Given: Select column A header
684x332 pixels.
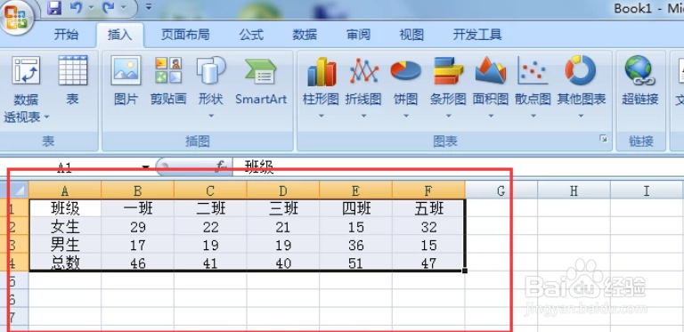Looking at the screenshot, I should click(x=64, y=190).
